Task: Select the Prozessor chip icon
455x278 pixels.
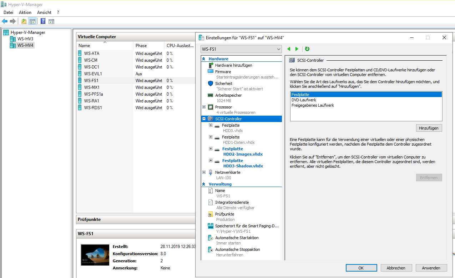Action: click(211, 107)
